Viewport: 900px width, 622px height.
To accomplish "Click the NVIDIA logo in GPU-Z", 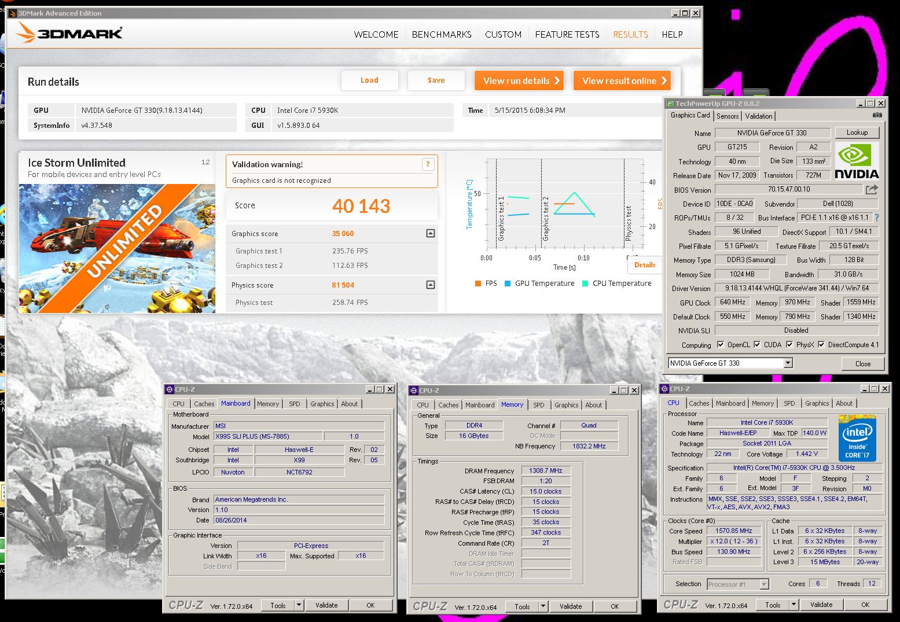I will 857,161.
